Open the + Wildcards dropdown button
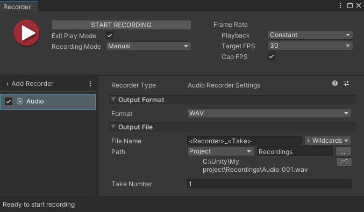This screenshot has height=212, width=364. (327, 141)
